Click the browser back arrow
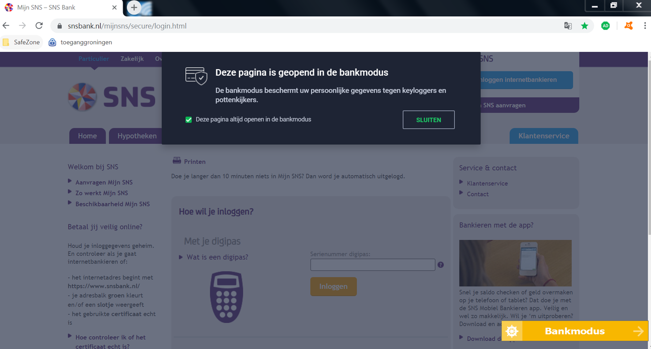Screen dimensions: 651x349 pos(6,25)
